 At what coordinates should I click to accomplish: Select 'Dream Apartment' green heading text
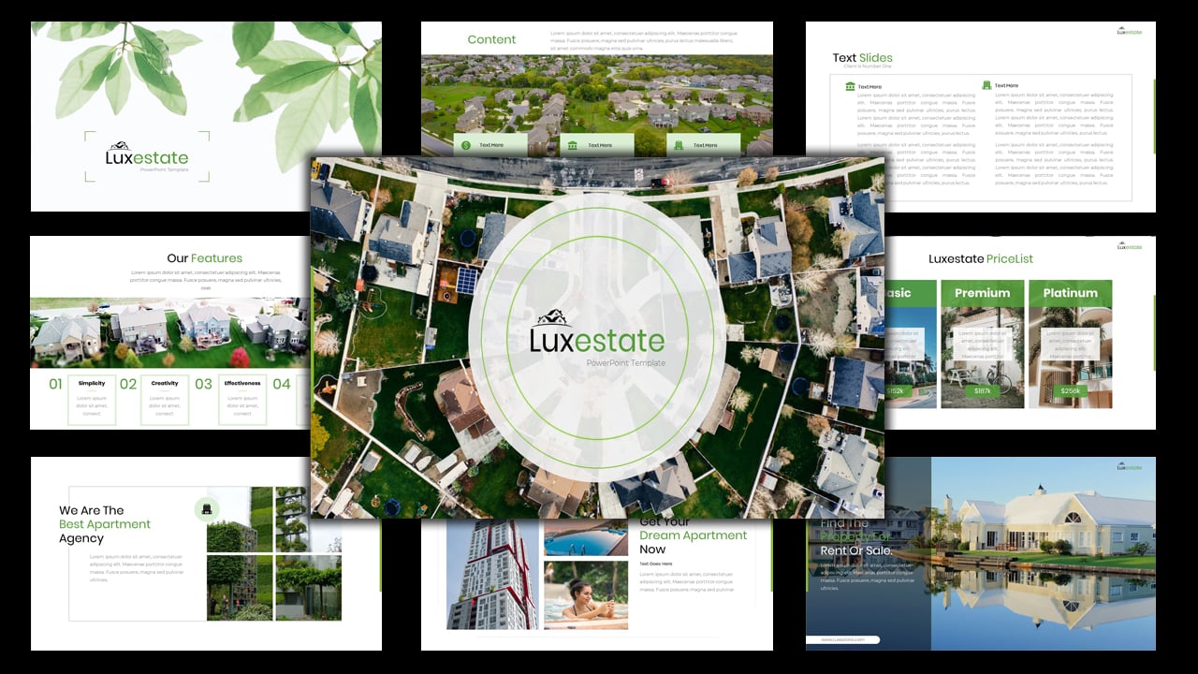click(694, 535)
